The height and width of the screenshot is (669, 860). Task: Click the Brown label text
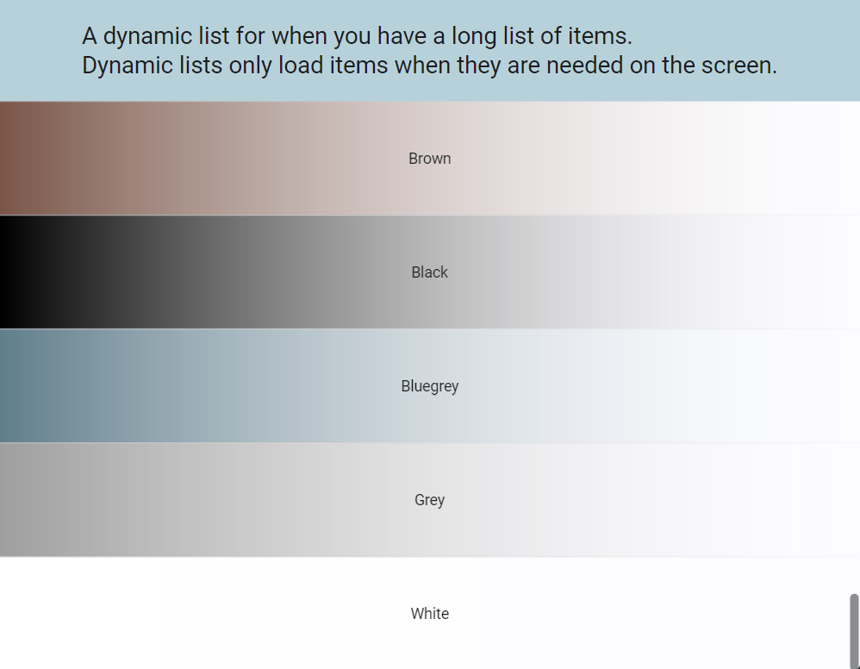coord(430,159)
